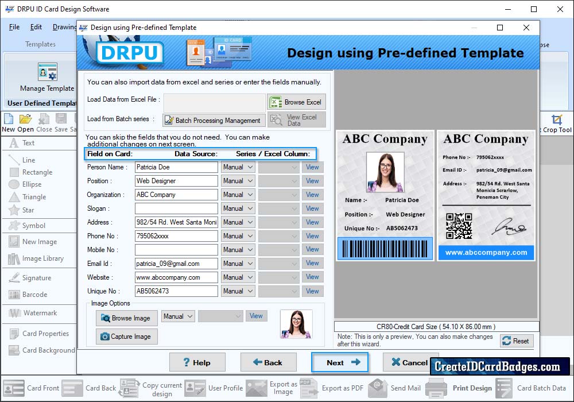
Task: Open the Edit menu
Action: click(36, 27)
